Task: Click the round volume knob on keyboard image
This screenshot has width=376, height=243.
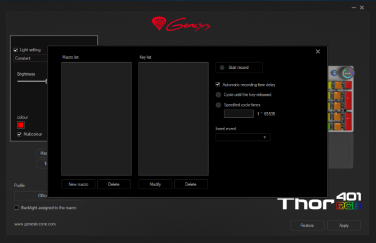Action: pyautogui.click(x=347, y=73)
